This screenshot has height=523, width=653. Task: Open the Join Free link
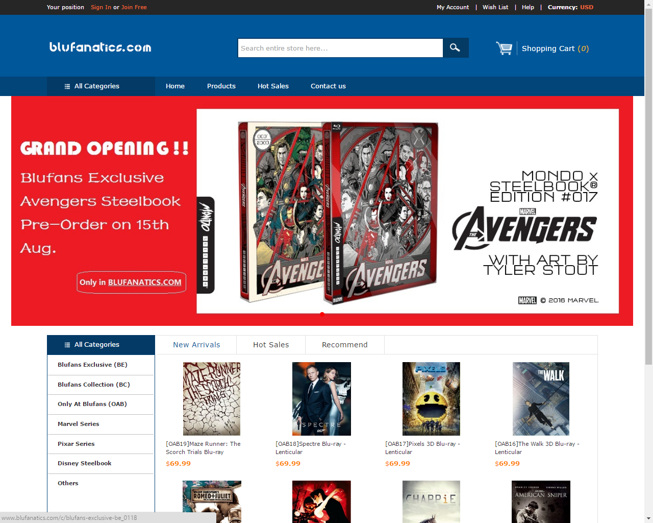[134, 7]
